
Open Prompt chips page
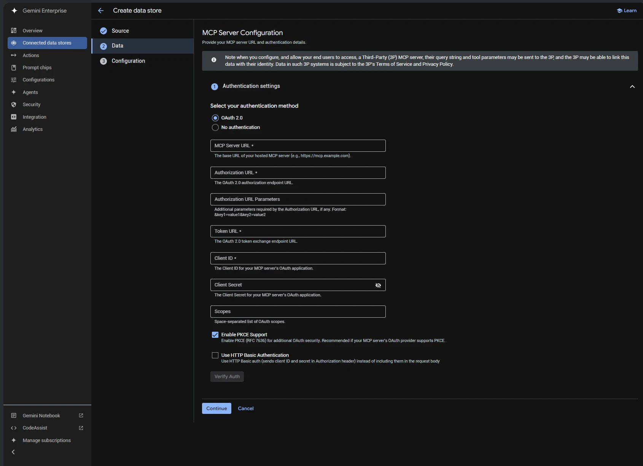coord(47,68)
